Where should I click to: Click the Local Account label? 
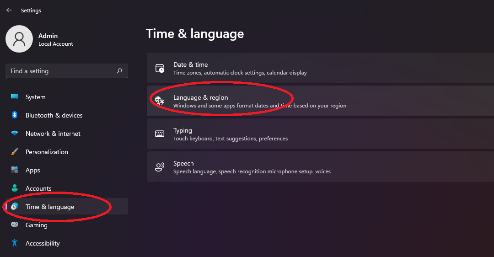(56, 44)
